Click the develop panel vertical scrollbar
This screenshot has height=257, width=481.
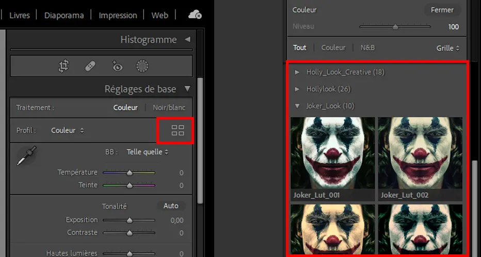(x=200, y=141)
